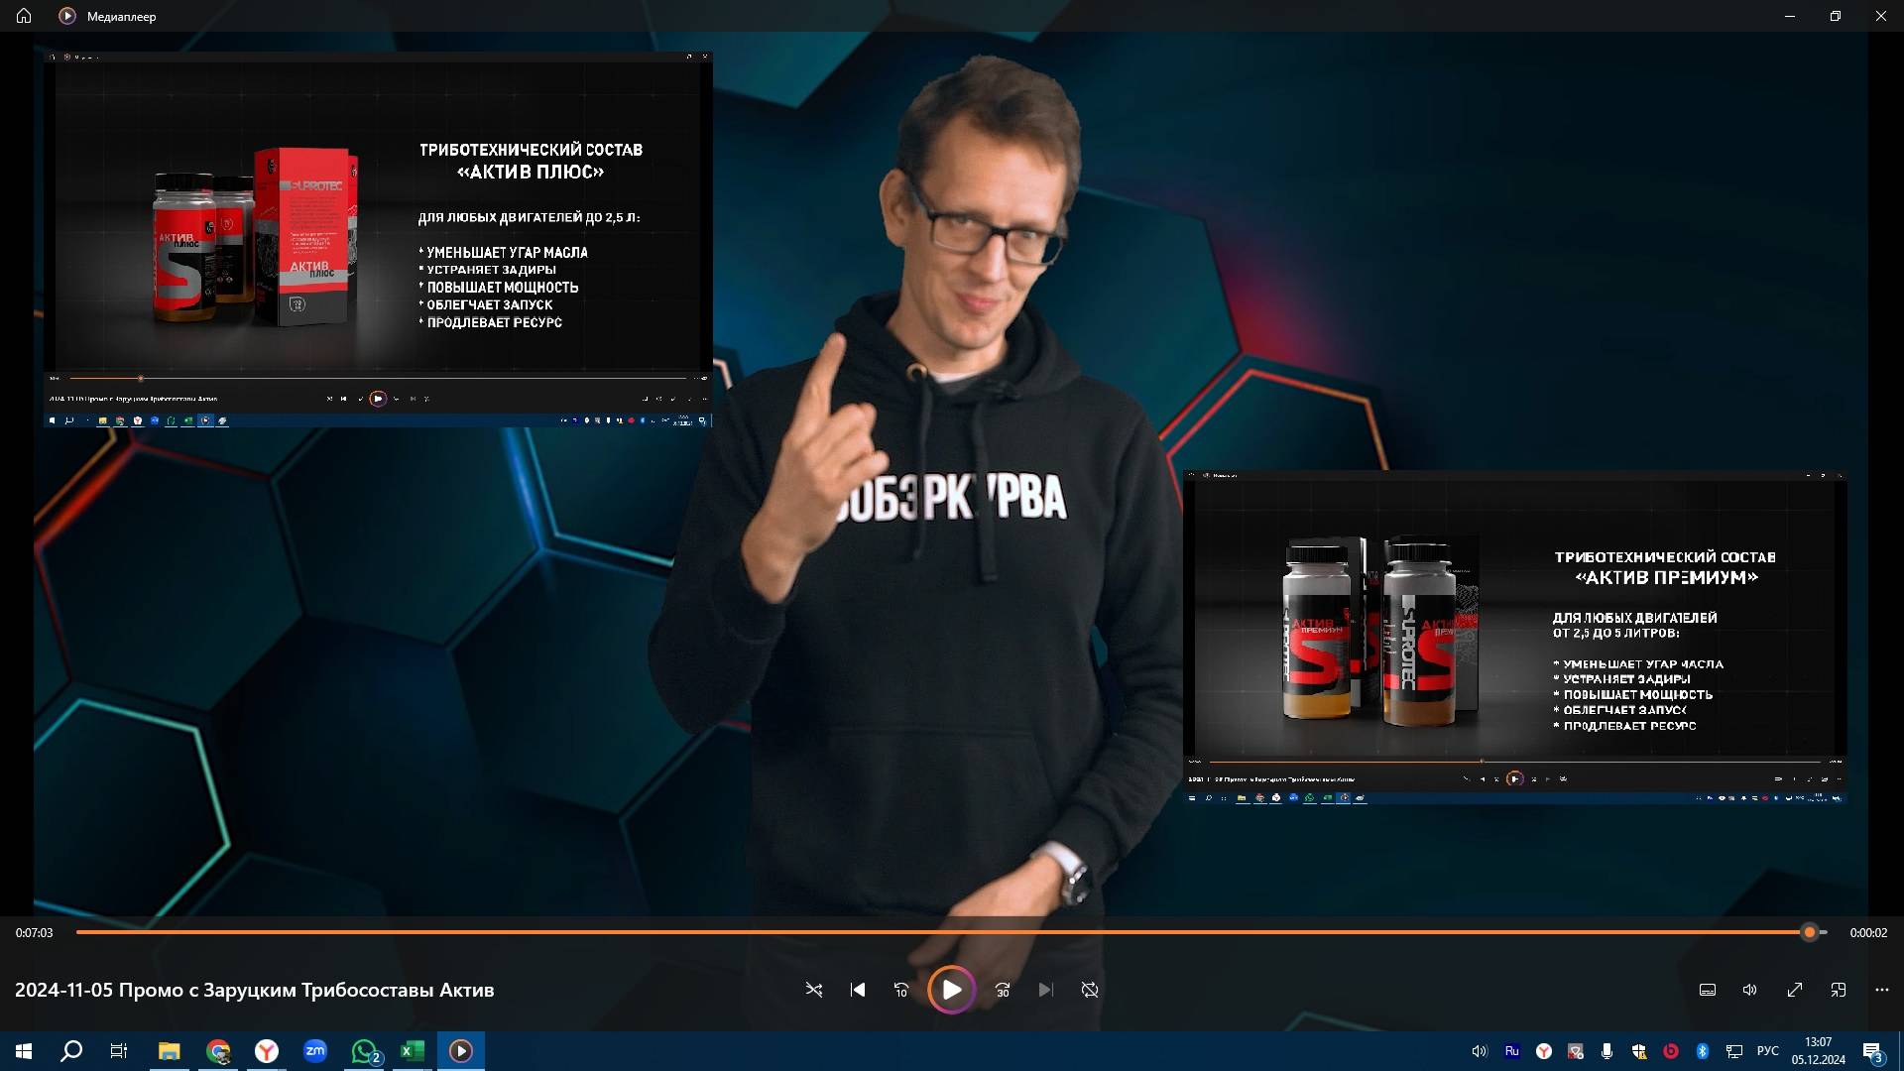
Task: Skip back 10 seconds
Action: click(x=901, y=990)
